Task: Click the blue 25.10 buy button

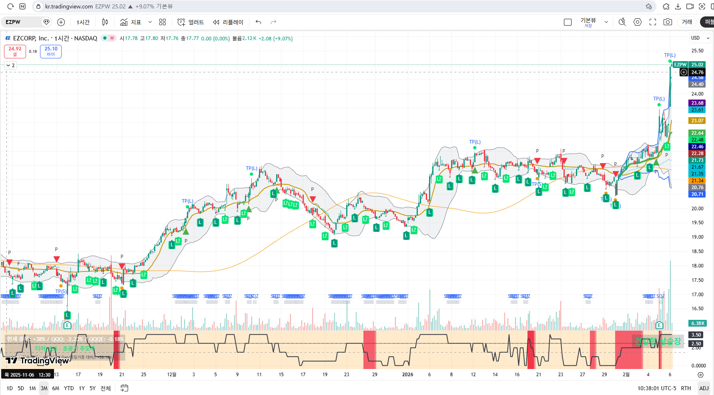Action: pyautogui.click(x=51, y=51)
